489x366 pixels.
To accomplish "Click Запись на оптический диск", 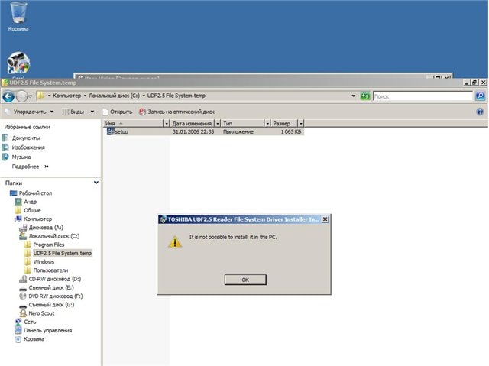I will 176,112.
